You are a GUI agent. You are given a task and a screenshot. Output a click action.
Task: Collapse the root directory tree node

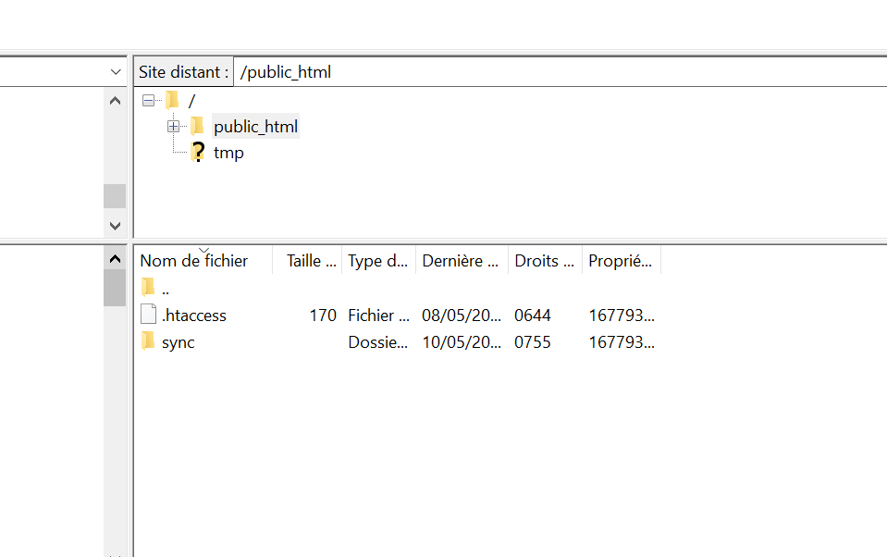tap(148, 101)
